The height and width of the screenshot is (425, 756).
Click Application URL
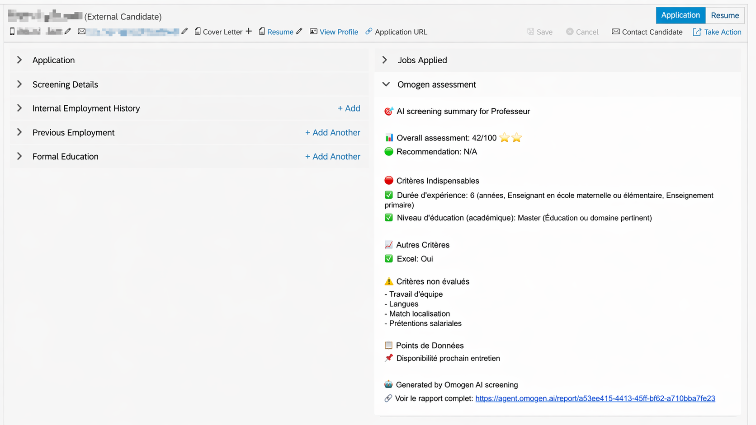point(401,32)
